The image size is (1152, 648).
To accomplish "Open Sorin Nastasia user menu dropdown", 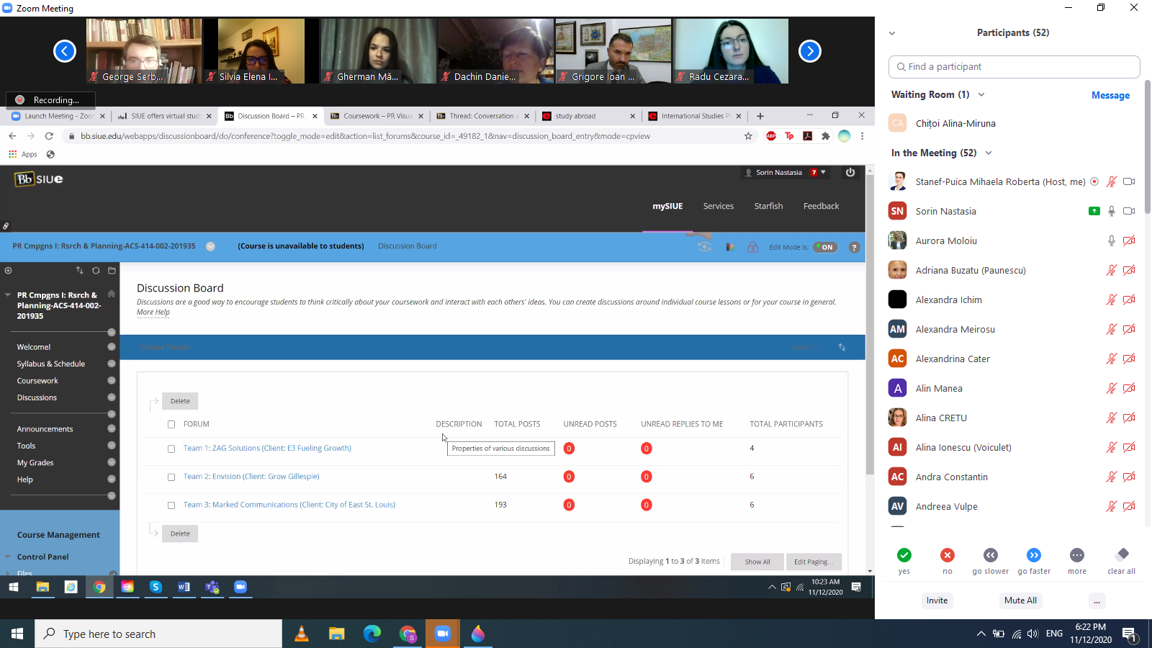I will coord(823,172).
